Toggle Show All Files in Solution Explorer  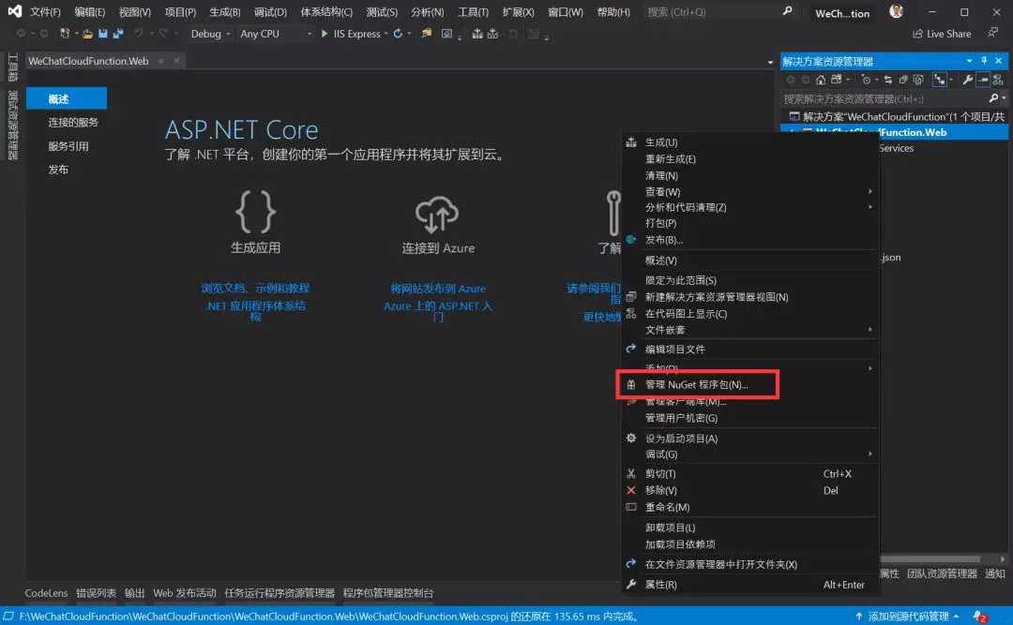(x=918, y=80)
